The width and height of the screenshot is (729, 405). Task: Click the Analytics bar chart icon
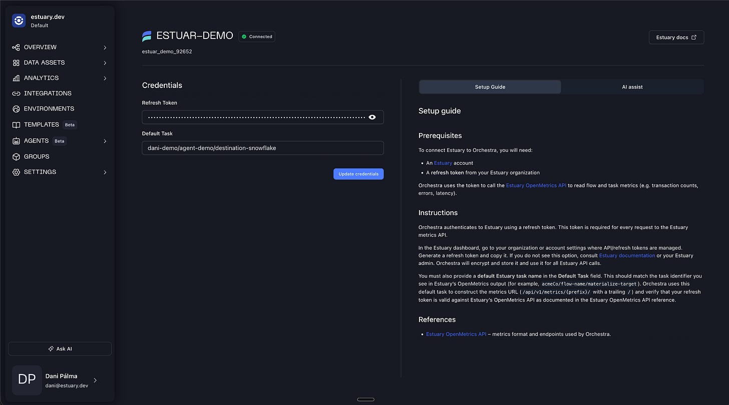(x=16, y=78)
